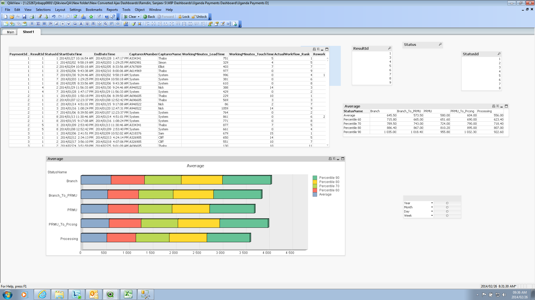Click the Create Chart bar icon
This screenshot has height=300, width=535.
click(57, 24)
